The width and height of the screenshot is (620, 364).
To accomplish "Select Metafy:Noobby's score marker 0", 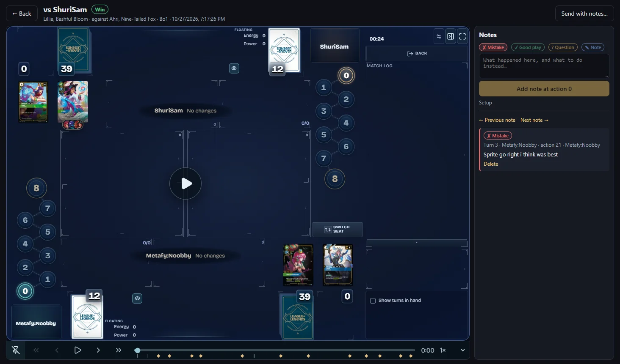I will tap(25, 291).
